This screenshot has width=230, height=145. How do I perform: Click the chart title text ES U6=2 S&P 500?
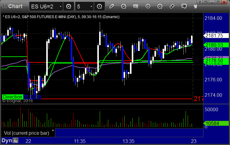(x=61, y=17)
